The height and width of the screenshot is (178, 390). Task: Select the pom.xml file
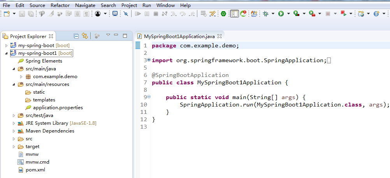point(35,170)
